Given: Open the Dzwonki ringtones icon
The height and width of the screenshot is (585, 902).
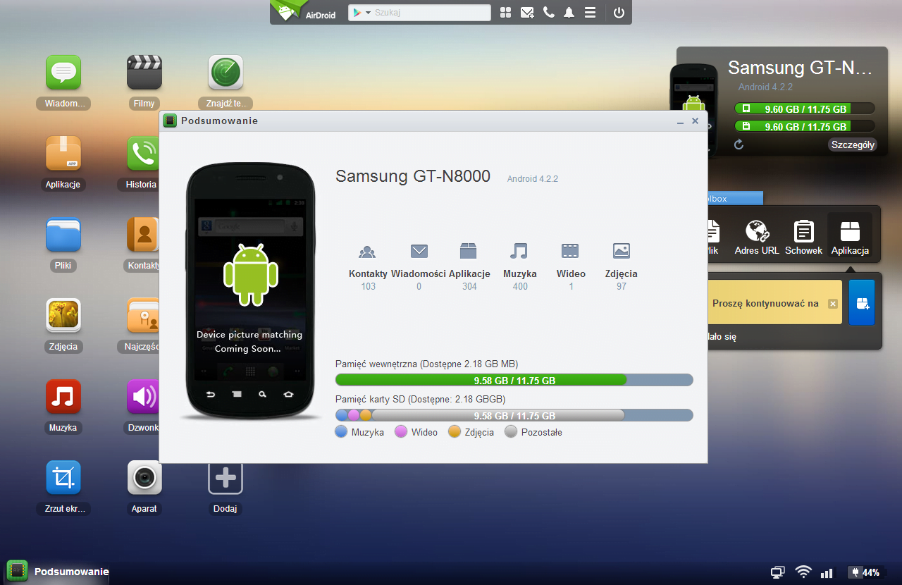Looking at the screenshot, I should (143, 397).
